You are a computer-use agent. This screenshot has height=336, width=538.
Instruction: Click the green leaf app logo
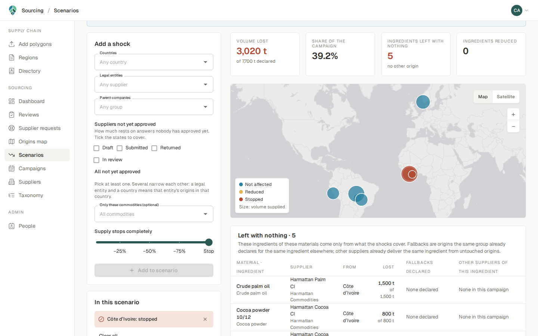click(x=13, y=10)
